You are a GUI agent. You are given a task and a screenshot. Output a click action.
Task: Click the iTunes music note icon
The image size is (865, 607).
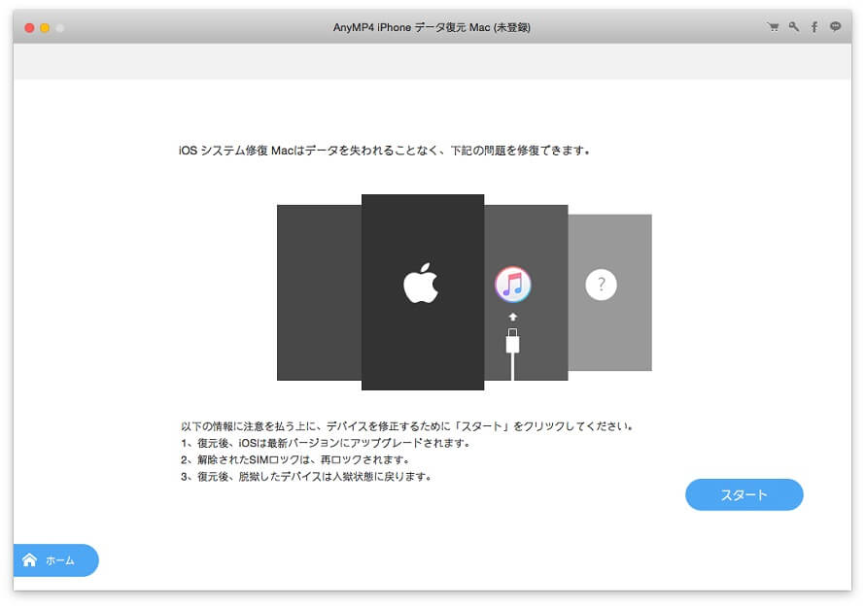pyautogui.click(x=513, y=285)
